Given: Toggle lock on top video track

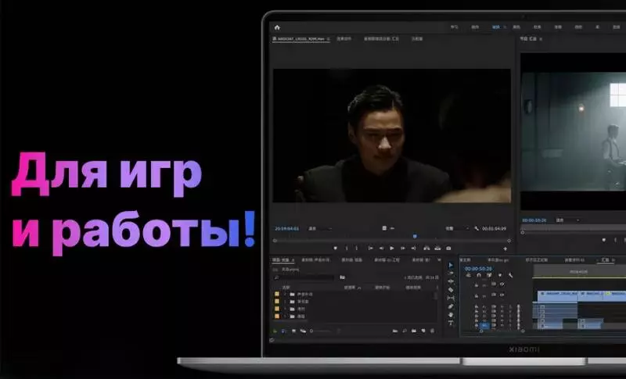Looking at the screenshot, I should [x=477, y=285].
